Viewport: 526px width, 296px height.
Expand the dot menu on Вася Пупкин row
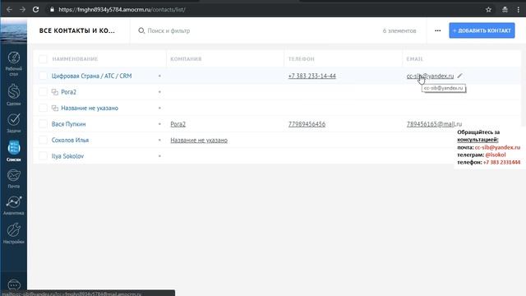pos(159,124)
